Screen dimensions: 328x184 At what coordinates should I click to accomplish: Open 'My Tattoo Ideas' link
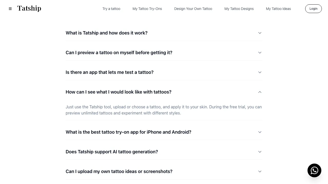pos(278,8)
